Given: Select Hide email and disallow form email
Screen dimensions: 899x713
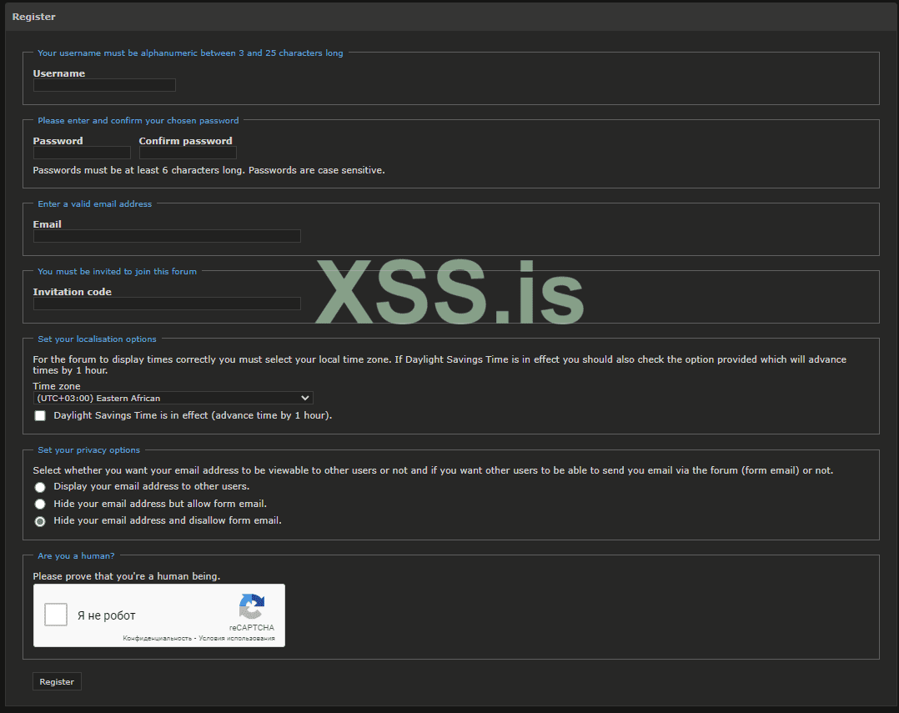Looking at the screenshot, I should [x=40, y=521].
